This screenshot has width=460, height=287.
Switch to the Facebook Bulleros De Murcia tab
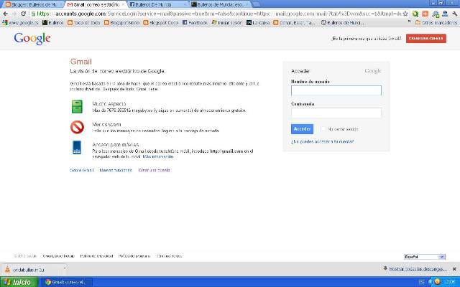click(158, 4)
